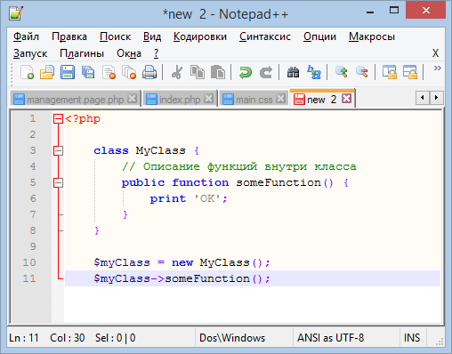The image size is (452, 354).
Task: Open the Поиск menu
Action: [x=115, y=36]
